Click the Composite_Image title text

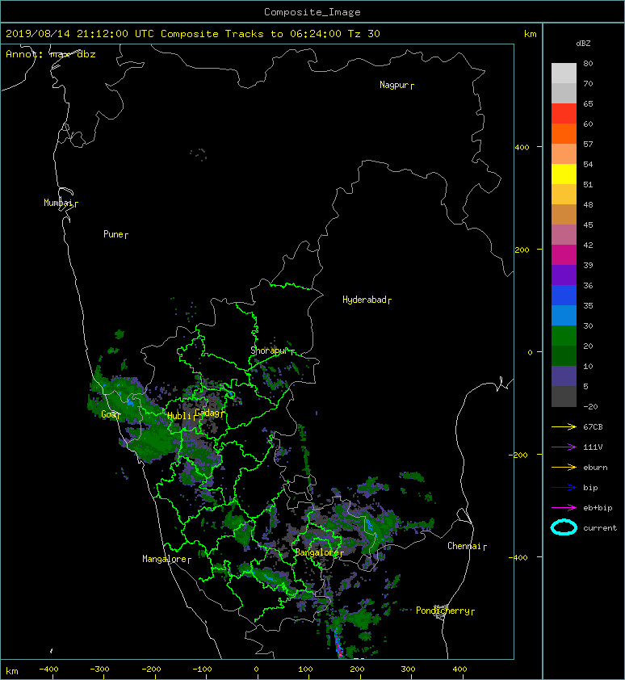point(312,12)
